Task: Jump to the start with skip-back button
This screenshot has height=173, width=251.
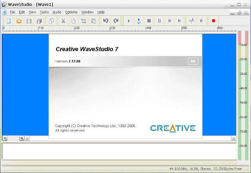Action: click(169, 21)
